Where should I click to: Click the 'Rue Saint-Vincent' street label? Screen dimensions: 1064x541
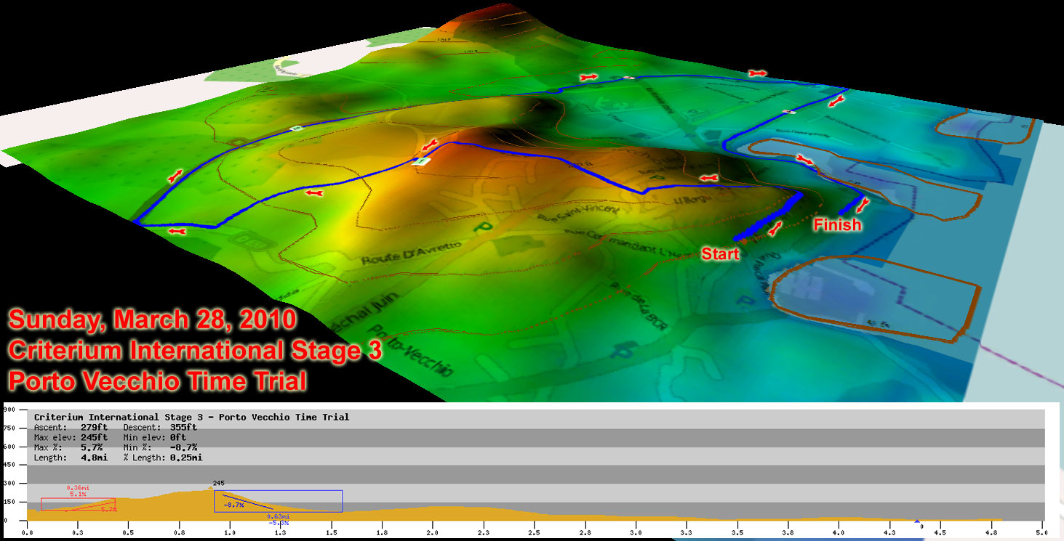point(578,213)
